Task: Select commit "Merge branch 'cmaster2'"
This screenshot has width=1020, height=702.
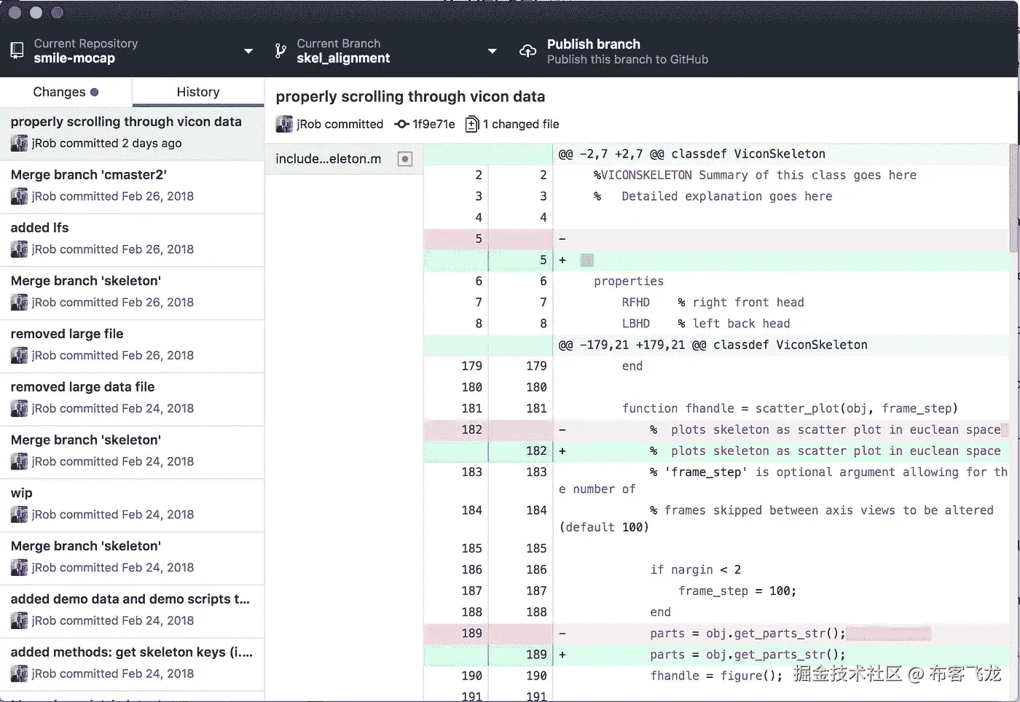Action: [x=132, y=187]
